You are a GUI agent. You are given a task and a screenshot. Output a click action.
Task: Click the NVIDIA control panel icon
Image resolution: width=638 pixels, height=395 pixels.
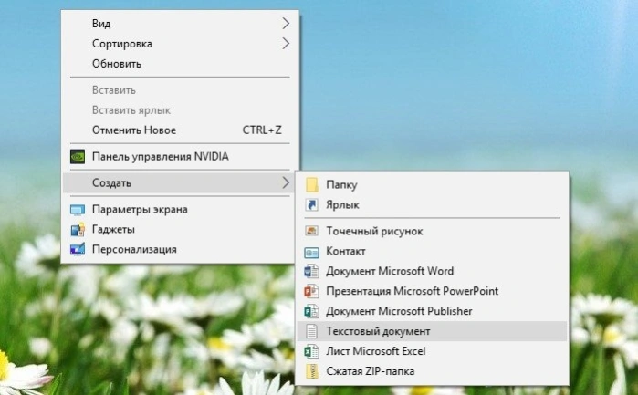click(78, 157)
